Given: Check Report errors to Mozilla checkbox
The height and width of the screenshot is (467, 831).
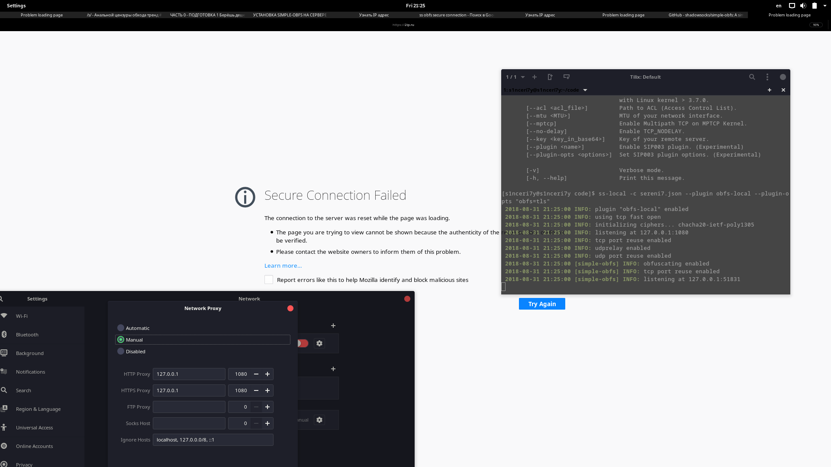Looking at the screenshot, I should [x=269, y=280].
